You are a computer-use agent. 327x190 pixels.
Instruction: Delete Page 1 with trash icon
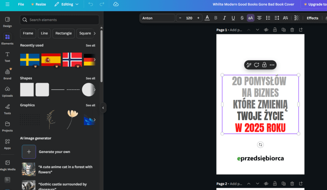click(292, 30)
